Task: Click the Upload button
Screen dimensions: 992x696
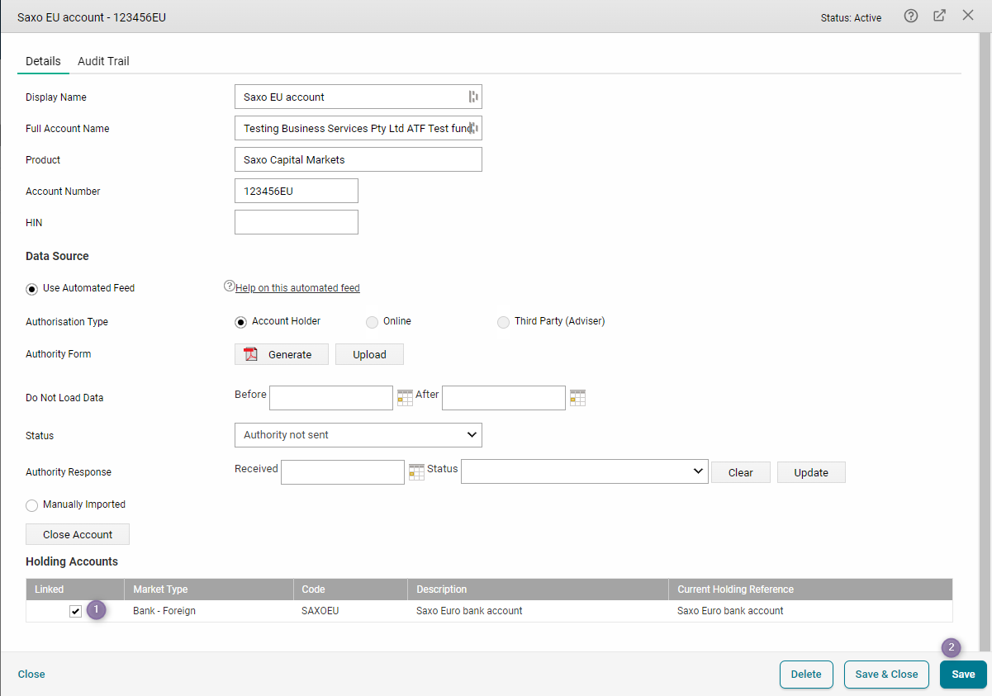Action: click(x=369, y=354)
